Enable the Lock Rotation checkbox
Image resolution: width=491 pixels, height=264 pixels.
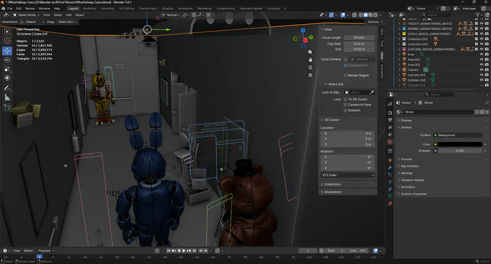pos(345,111)
